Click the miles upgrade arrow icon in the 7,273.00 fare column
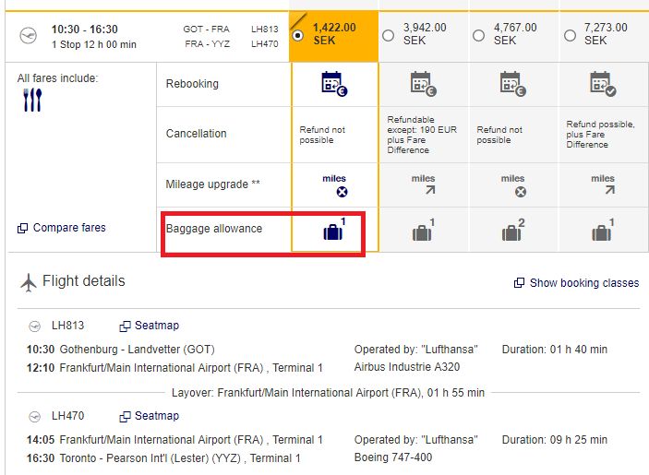The image size is (649, 475). (x=609, y=190)
